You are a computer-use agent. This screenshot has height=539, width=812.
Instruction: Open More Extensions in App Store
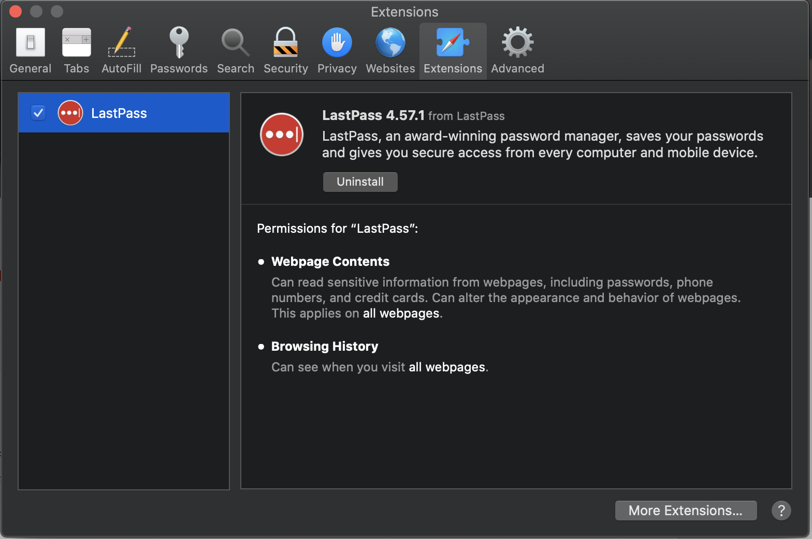[685, 511]
